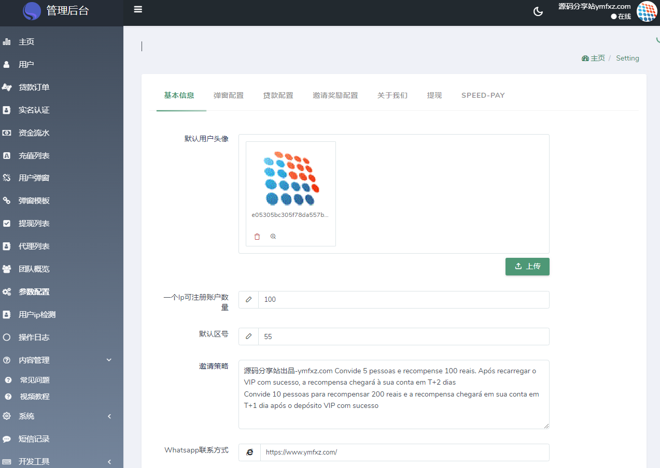
Task: Select the SPEED-PAY tab
Action: (483, 95)
